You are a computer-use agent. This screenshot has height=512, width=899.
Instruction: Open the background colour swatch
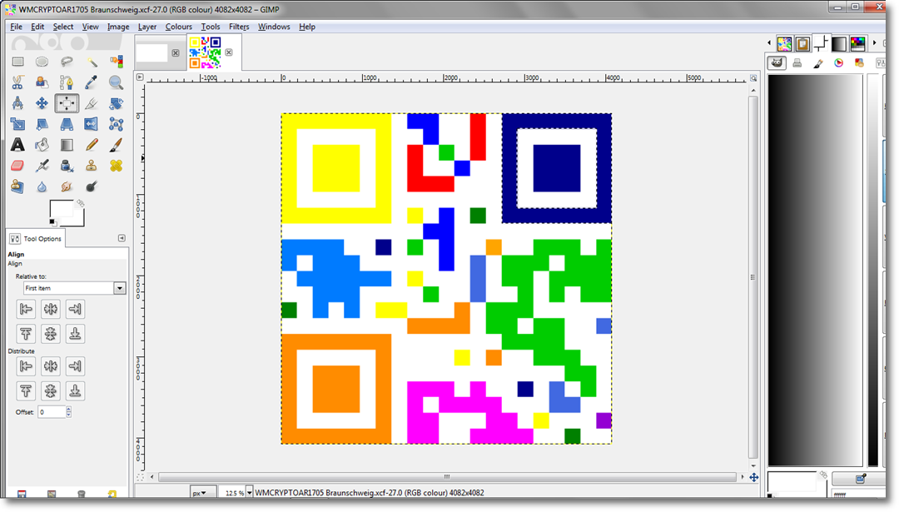click(x=79, y=221)
